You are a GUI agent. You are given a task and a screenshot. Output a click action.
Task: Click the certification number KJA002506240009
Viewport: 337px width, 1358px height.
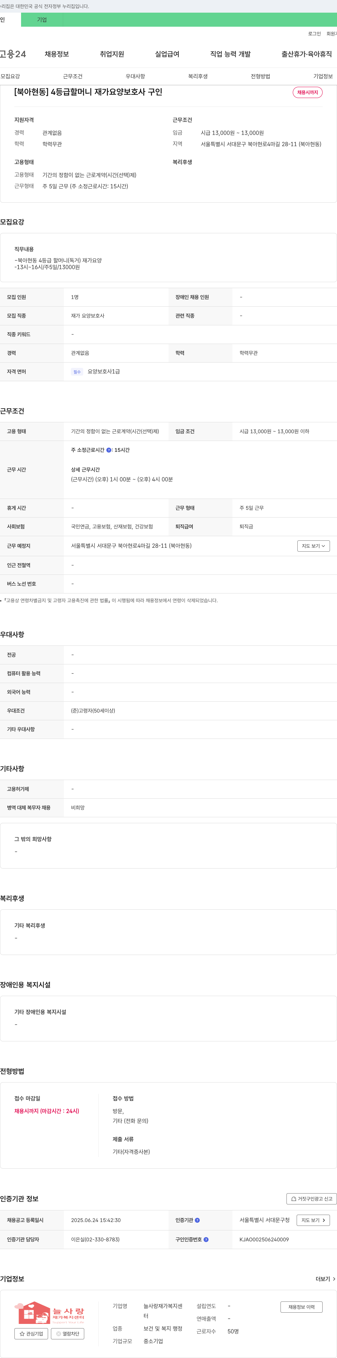[264, 1239]
